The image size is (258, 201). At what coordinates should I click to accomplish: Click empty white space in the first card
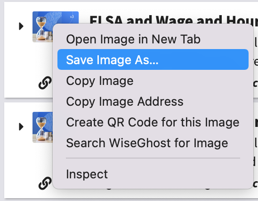(x=20, y=66)
